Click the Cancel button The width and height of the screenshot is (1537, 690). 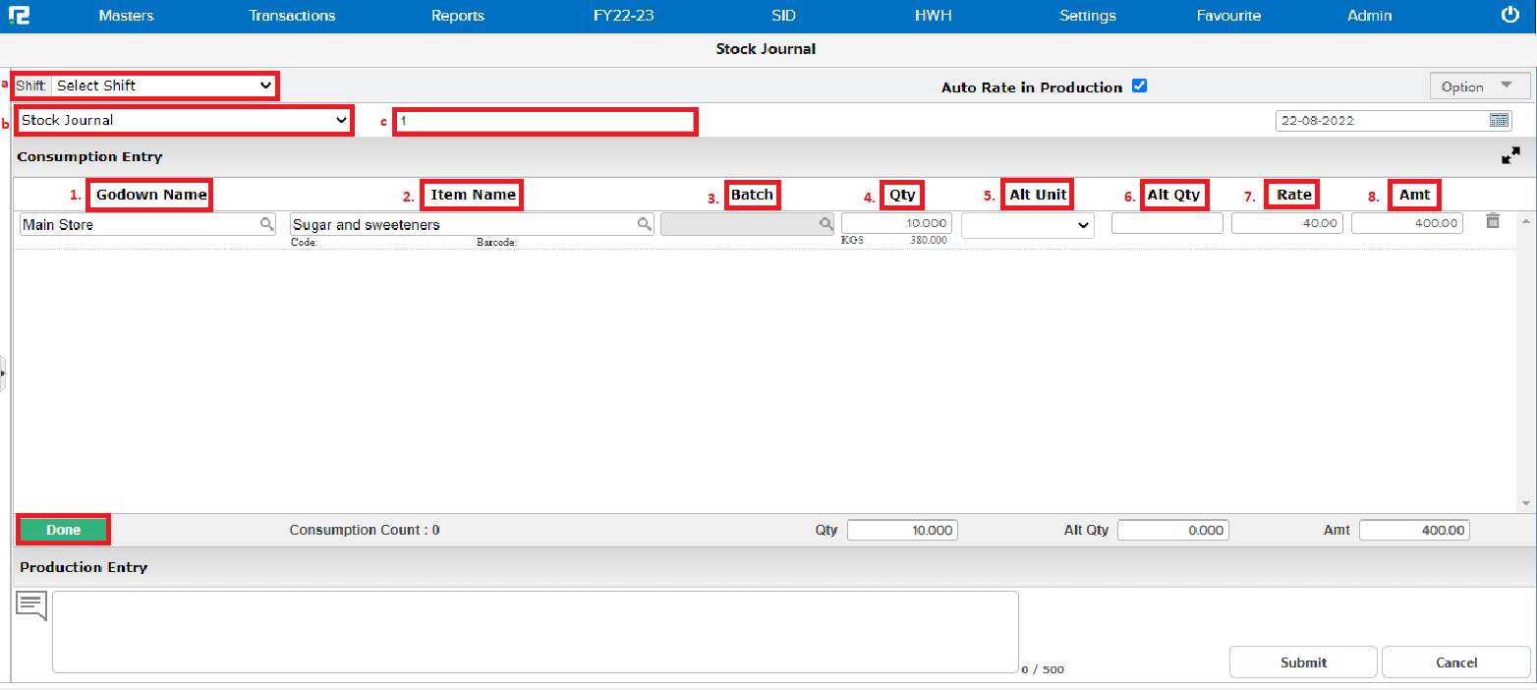coord(1455,662)
